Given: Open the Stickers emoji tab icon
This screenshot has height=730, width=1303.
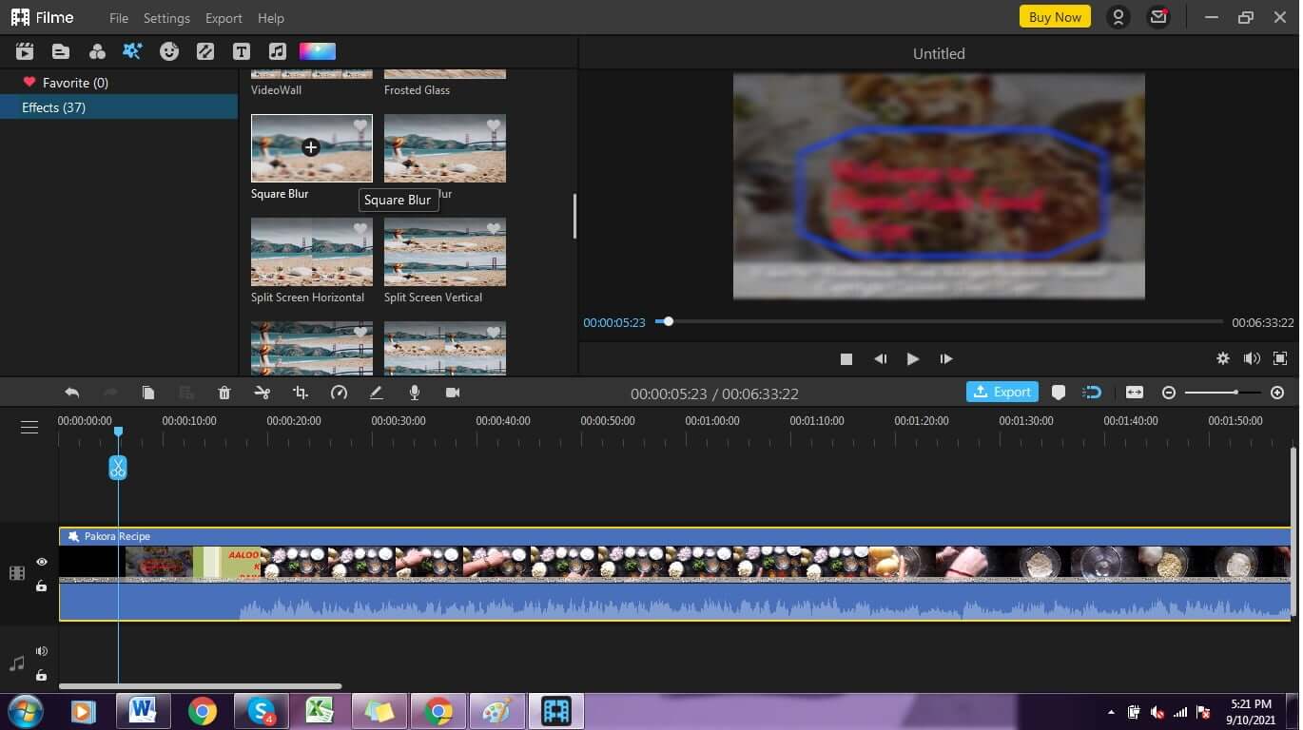Looking at the screenshot, I should 169,51.
